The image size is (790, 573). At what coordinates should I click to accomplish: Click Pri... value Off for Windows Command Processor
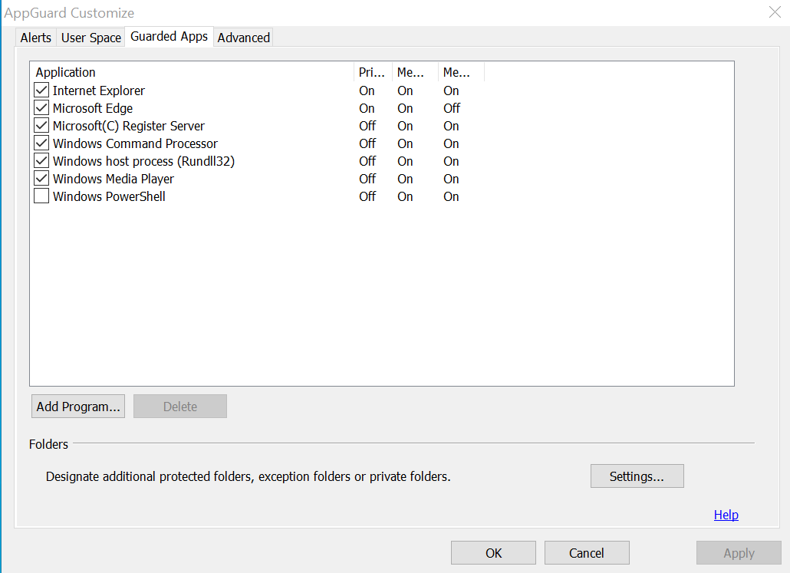(x=367, y=143)
